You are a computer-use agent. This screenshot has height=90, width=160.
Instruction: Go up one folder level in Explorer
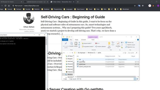[72, 53]
